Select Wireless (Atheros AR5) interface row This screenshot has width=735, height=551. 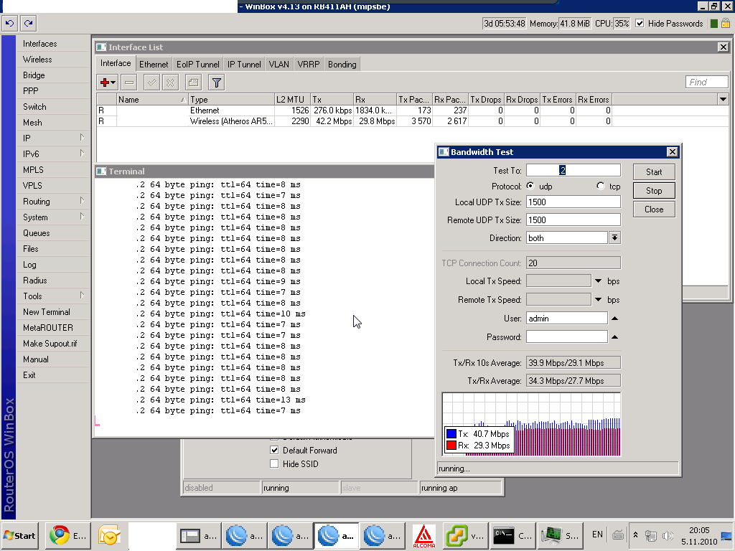(355, 121)
